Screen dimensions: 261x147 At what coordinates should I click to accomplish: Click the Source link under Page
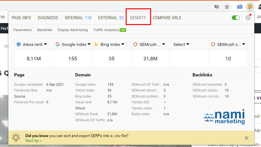[x=19, y=96]
